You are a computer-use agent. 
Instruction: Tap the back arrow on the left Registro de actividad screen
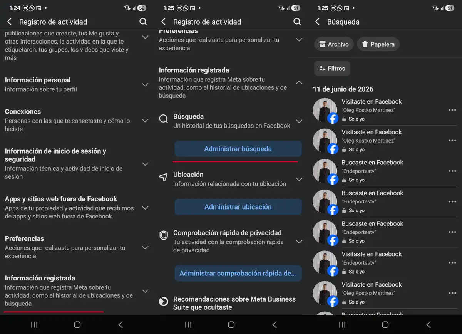click(x=10, y=22)
